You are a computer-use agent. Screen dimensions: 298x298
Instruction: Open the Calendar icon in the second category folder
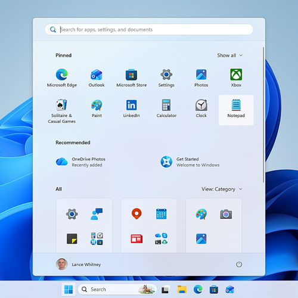coord(162,214)
